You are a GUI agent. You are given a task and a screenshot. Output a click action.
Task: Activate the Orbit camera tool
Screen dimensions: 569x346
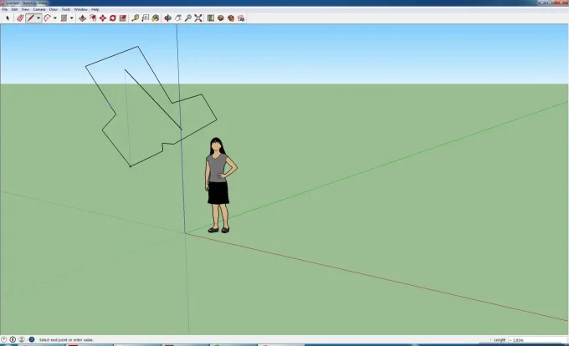(x=168, y=18)
